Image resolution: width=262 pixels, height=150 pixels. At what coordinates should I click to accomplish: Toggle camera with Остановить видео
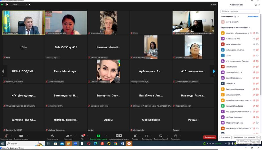[21, 136]
